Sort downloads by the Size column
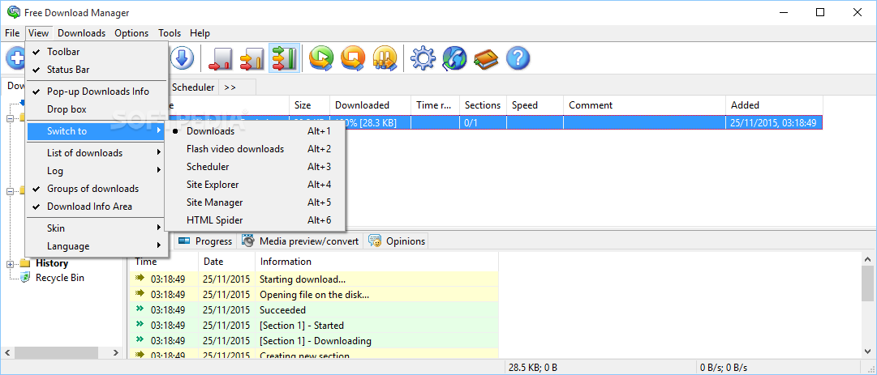Image resolution: width=877 pixels, height=375 pixels. (309, 105)
